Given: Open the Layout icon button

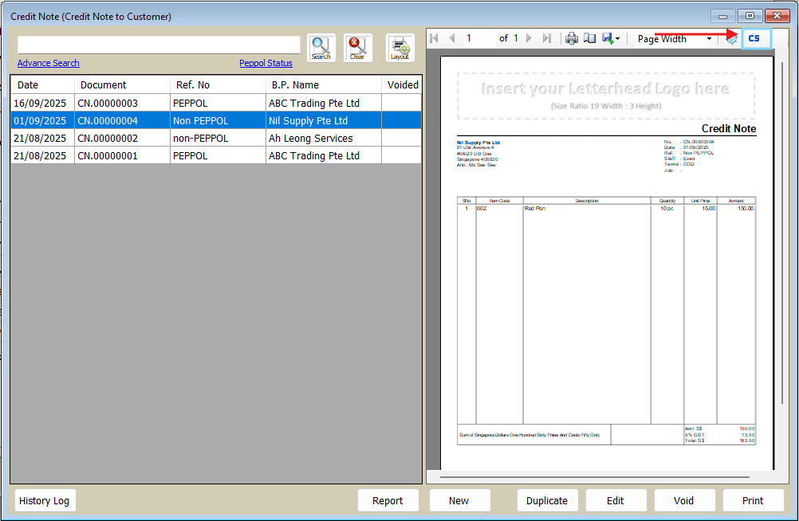Looking at the screenshot, I should pyautogui.click(x=399, y=48).
